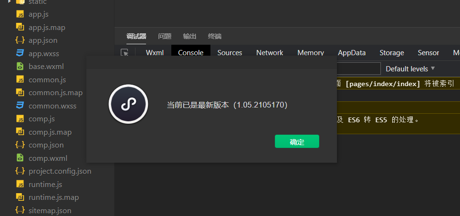
Task: Open common.js.map file
Action: coord(55,93)
